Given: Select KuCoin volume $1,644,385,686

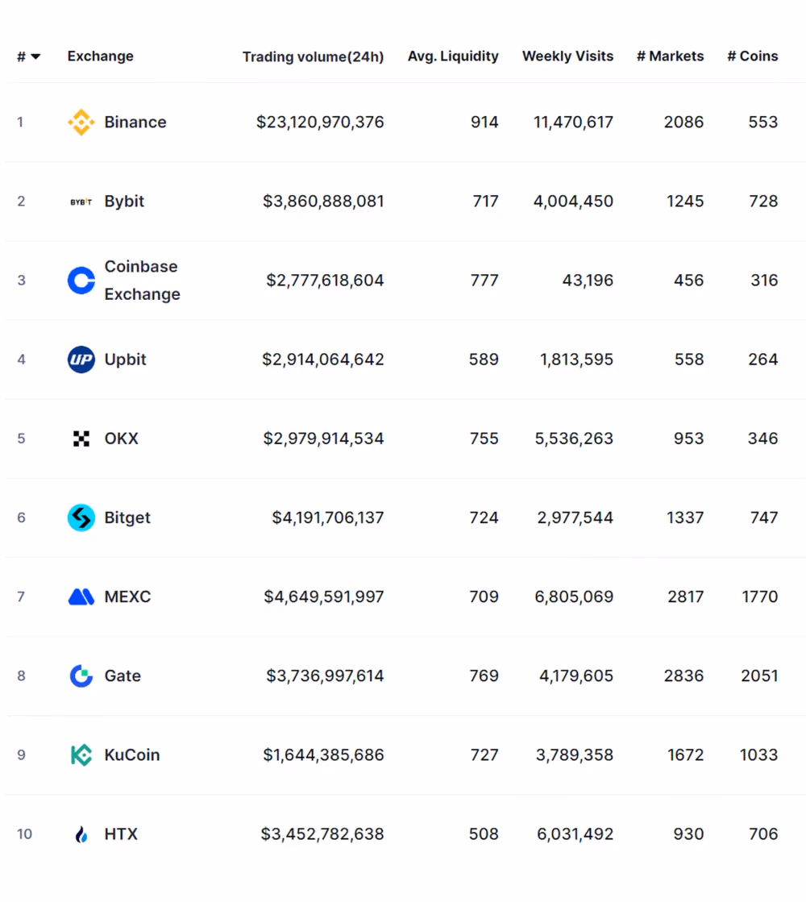Looking at the screenshot, I should coord(323,754).
